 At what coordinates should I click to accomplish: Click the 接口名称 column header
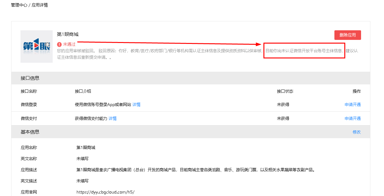(29, 91)
